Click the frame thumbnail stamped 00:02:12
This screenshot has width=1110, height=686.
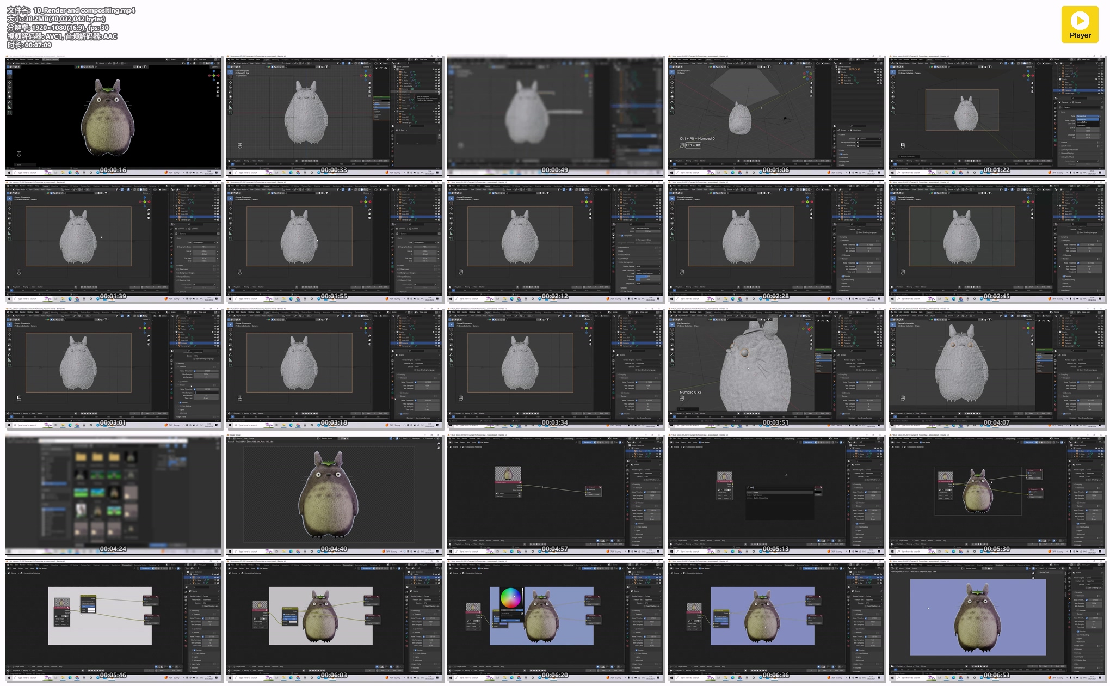(556, 241)
